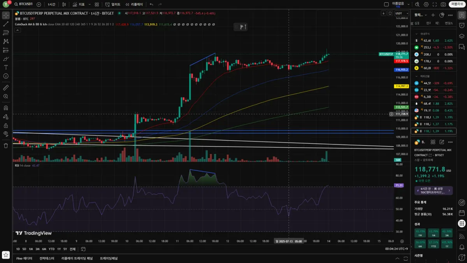Open the pinned indicator toolbar flag icon
Viewport: 467px width, 263px height.
pos(242,27)
